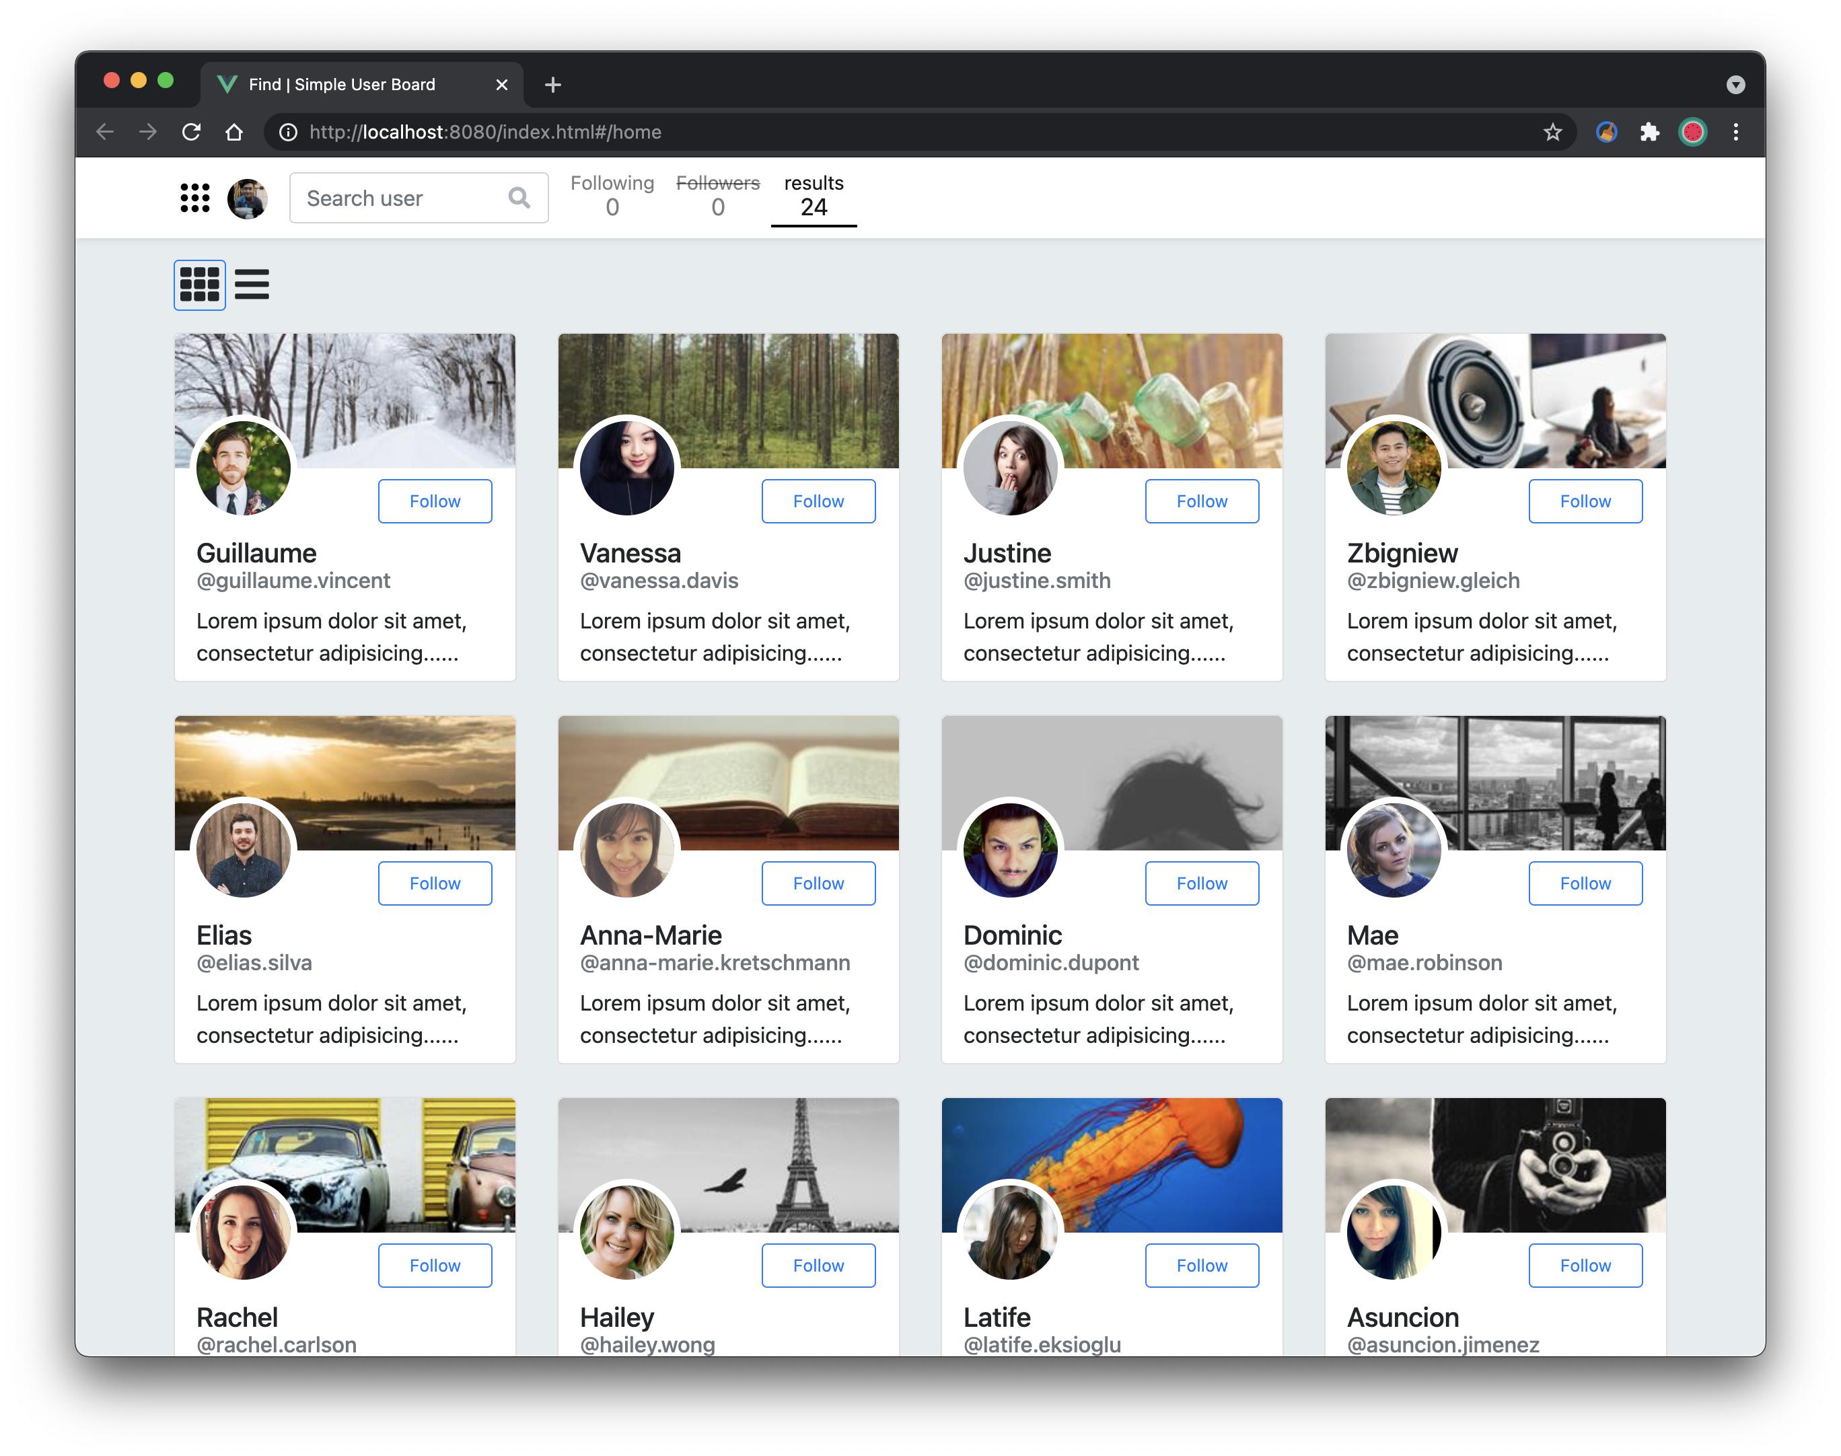Switch to list view layout
This screenshot has width=1841, height=1456.
[x=252, y=285]
